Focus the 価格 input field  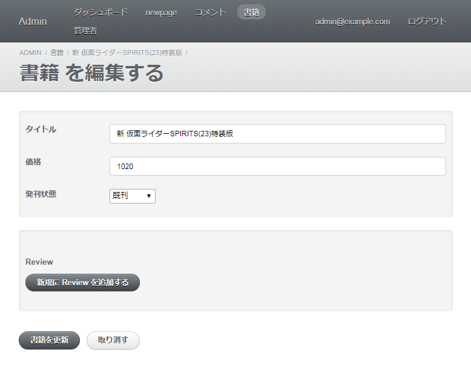(x=277, y=166)
